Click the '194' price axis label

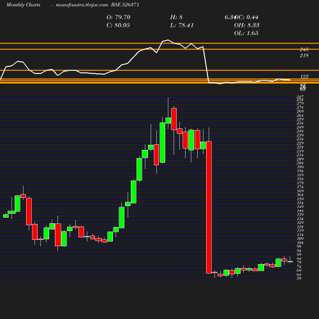tap(300, 171)
